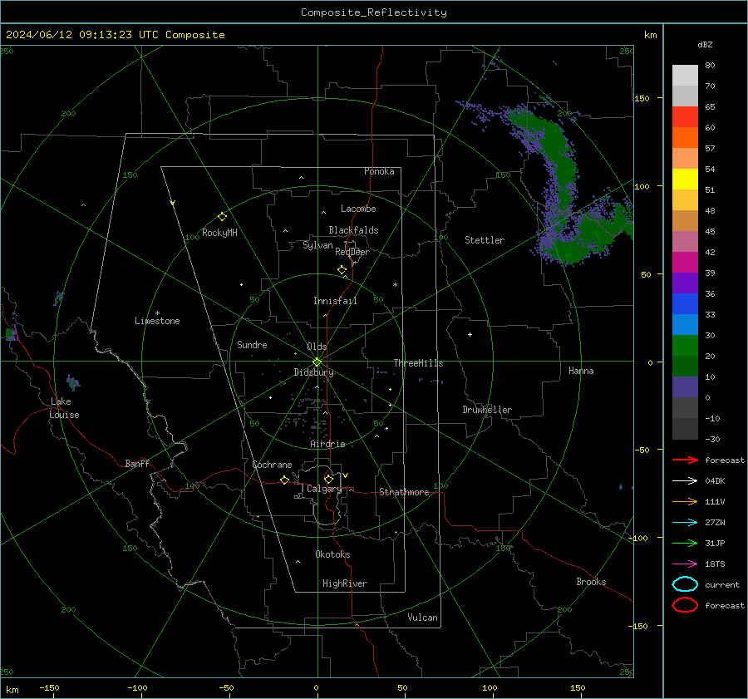Click the Hanna city label

pos(581,371)
